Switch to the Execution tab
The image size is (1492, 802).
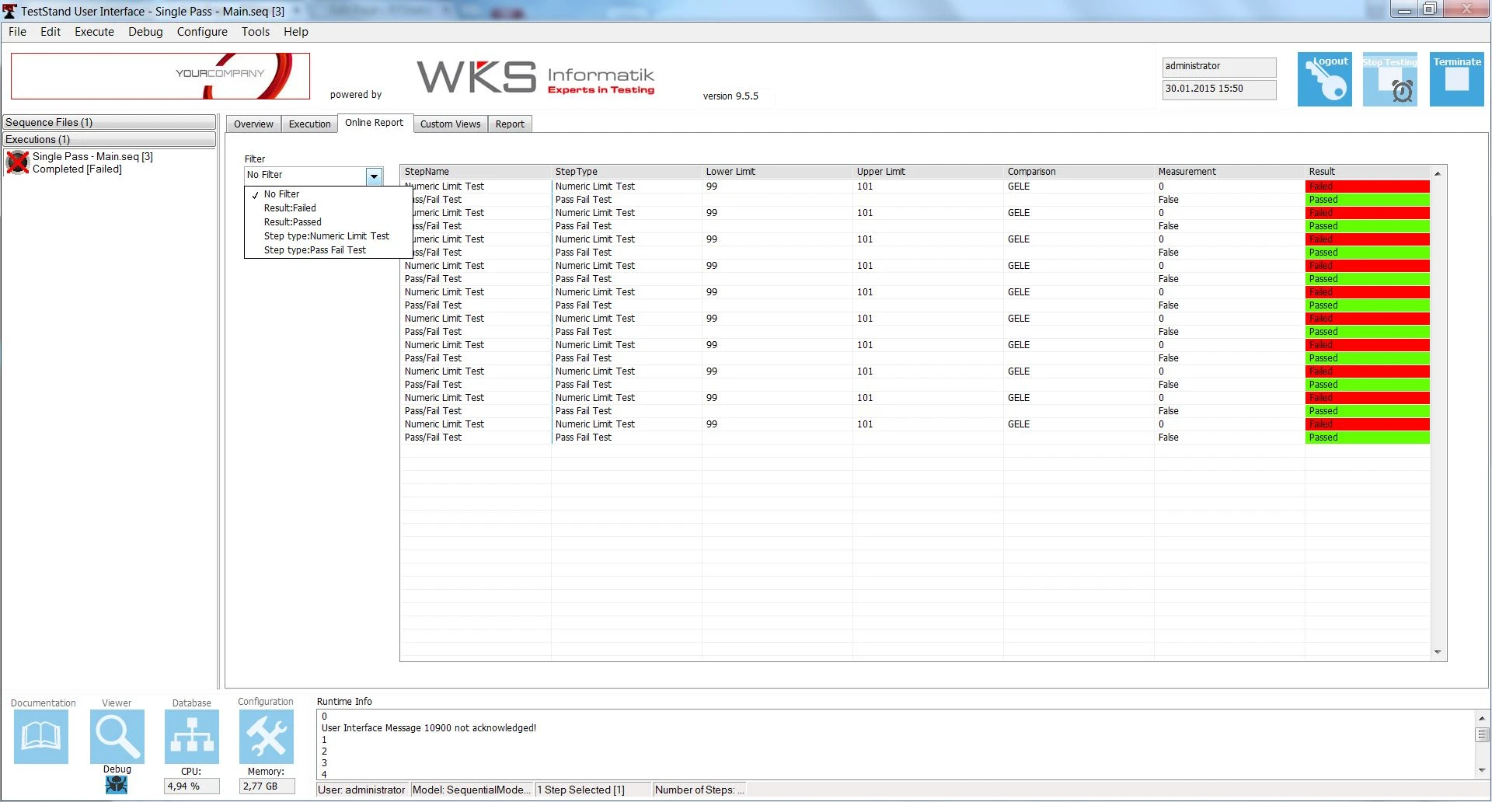point(309,124)
